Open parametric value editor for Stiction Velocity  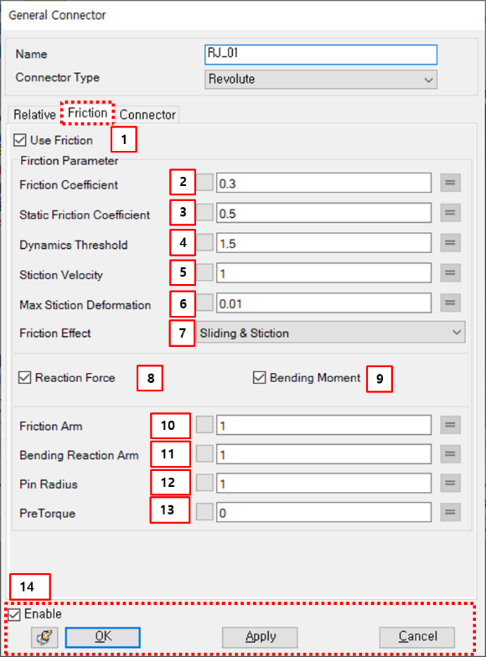click(450, 273)
